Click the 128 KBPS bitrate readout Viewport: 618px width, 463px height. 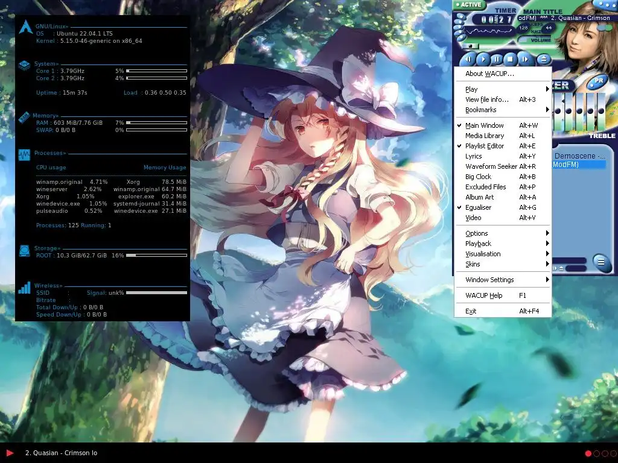523,28
